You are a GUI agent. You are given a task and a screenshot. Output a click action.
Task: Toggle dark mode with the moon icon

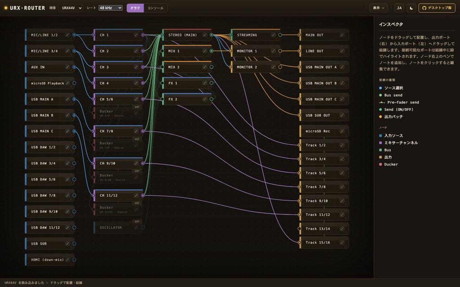click(411, 8)
